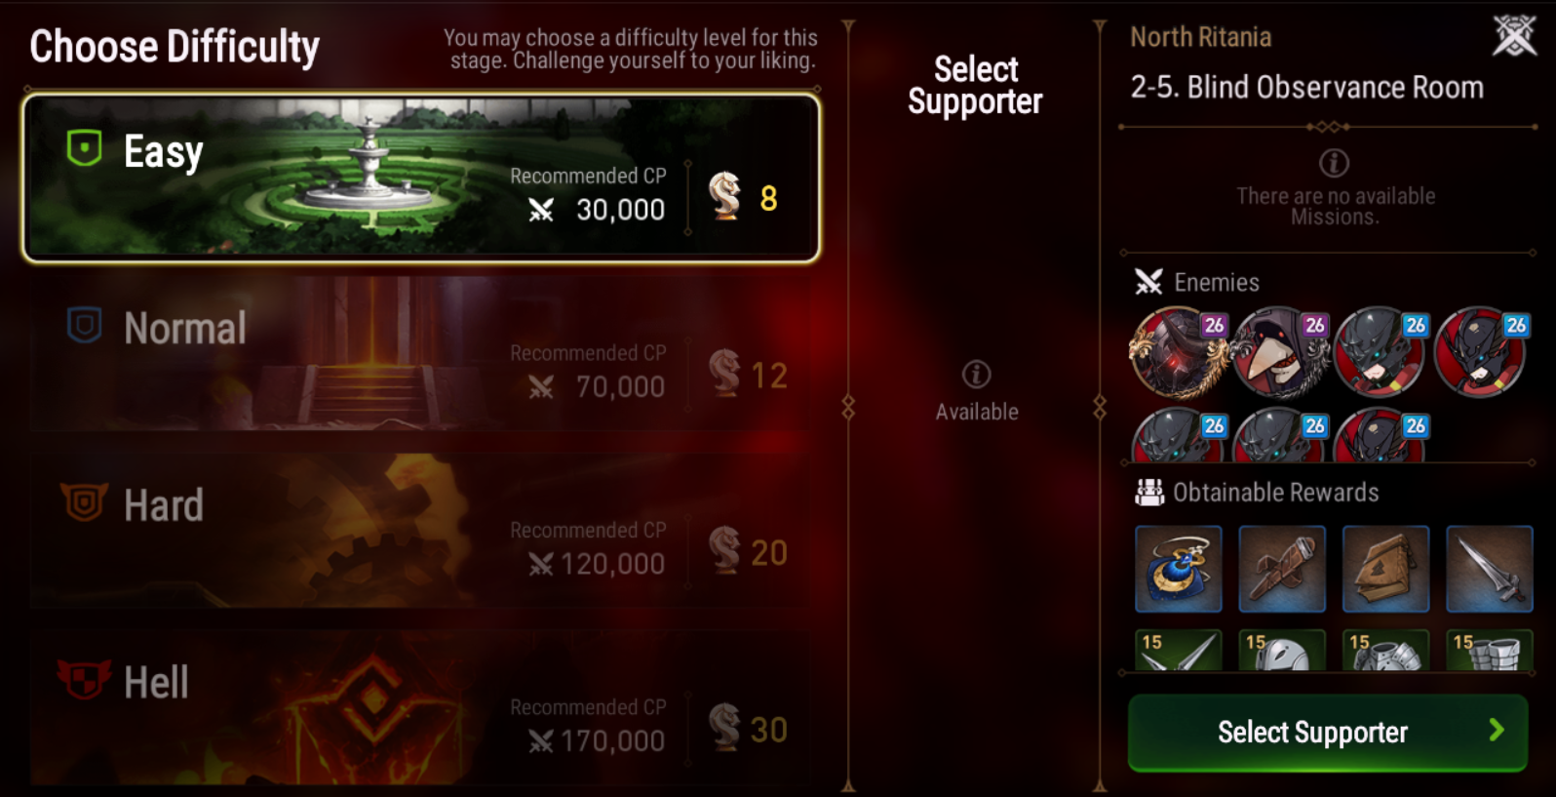1556x797 pixels.
Task: Click the green Select Supporter button
Action: click(1327, 733)
